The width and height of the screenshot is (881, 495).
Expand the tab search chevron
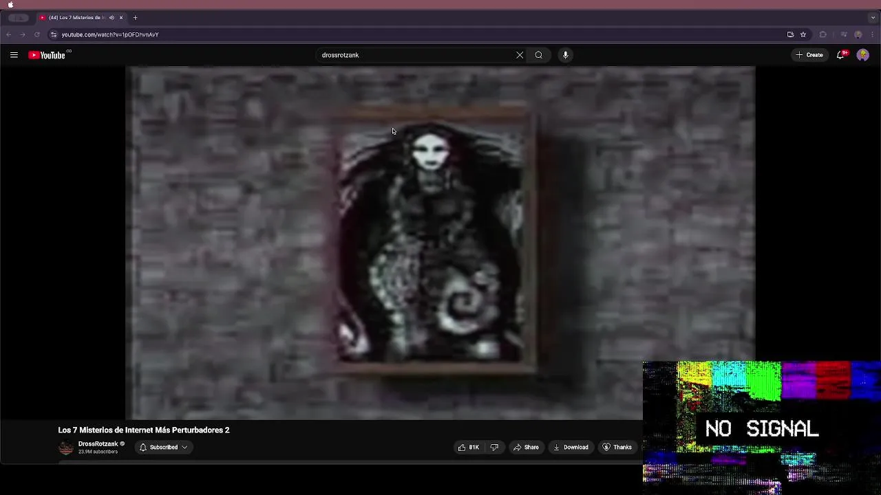[873, 18]
